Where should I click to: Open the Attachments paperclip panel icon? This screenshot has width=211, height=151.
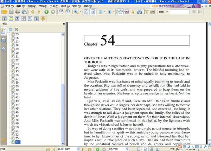pos(4,140)
